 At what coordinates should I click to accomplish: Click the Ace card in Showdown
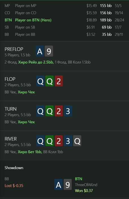(58, 185)
